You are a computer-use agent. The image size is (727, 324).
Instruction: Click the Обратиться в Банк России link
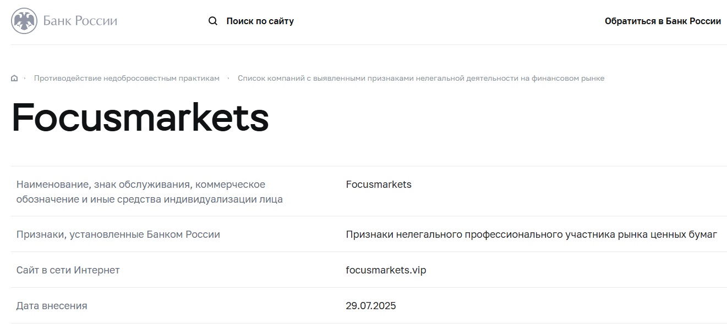pyautogui.click(x=663, y=21)
